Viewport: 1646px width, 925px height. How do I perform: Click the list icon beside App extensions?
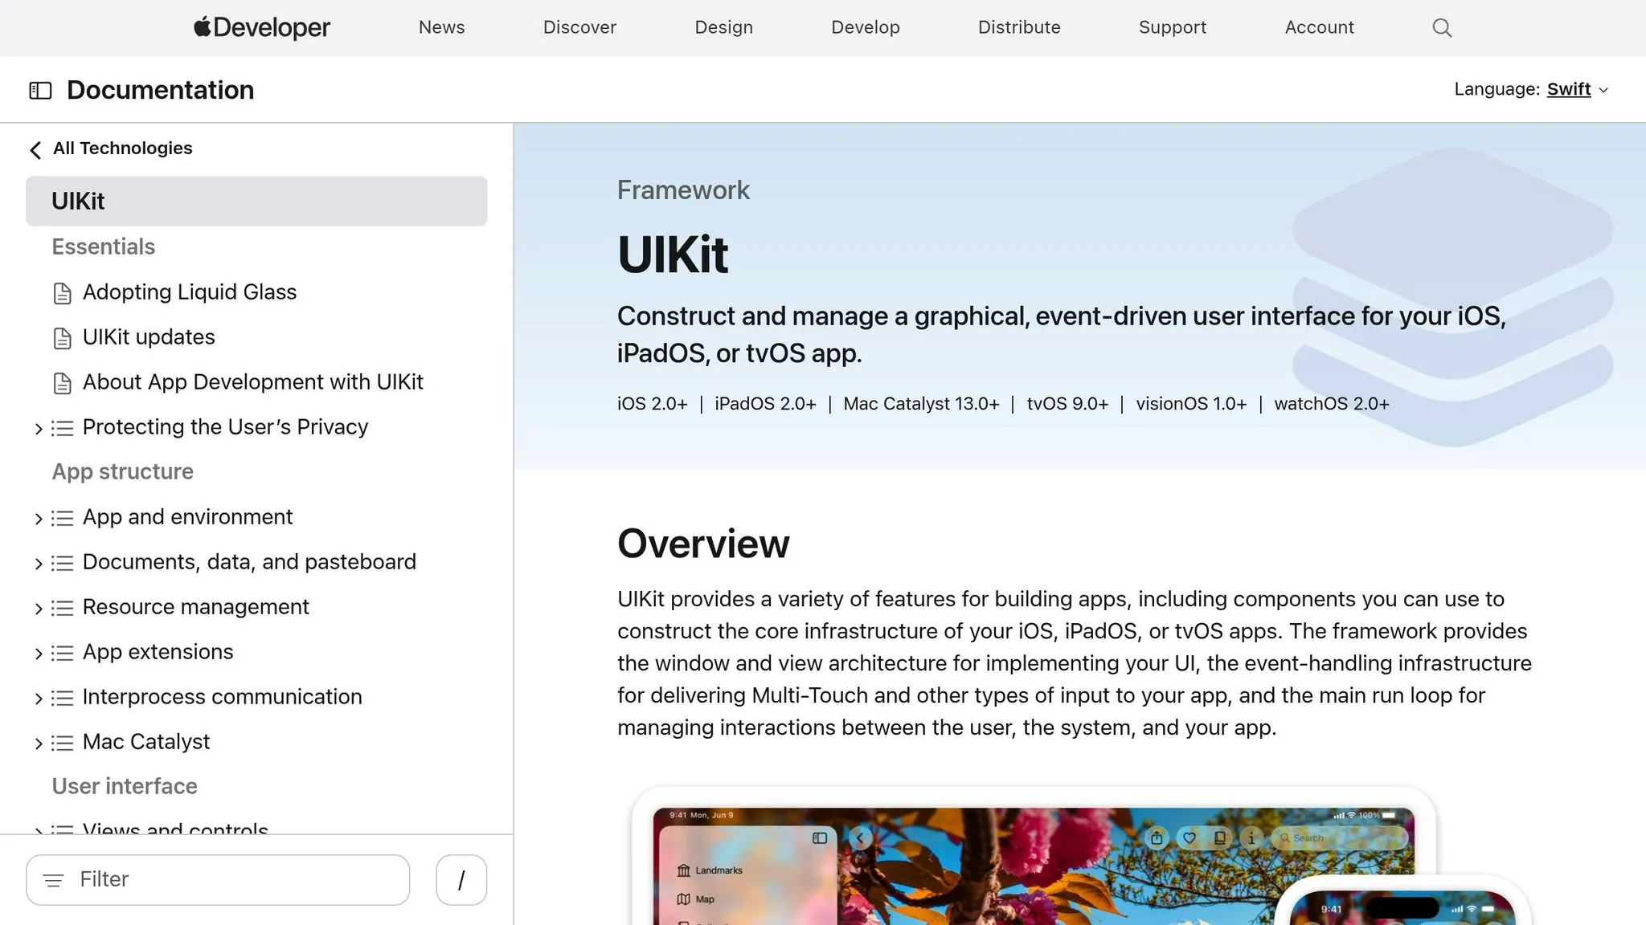[x=63, y=653]
